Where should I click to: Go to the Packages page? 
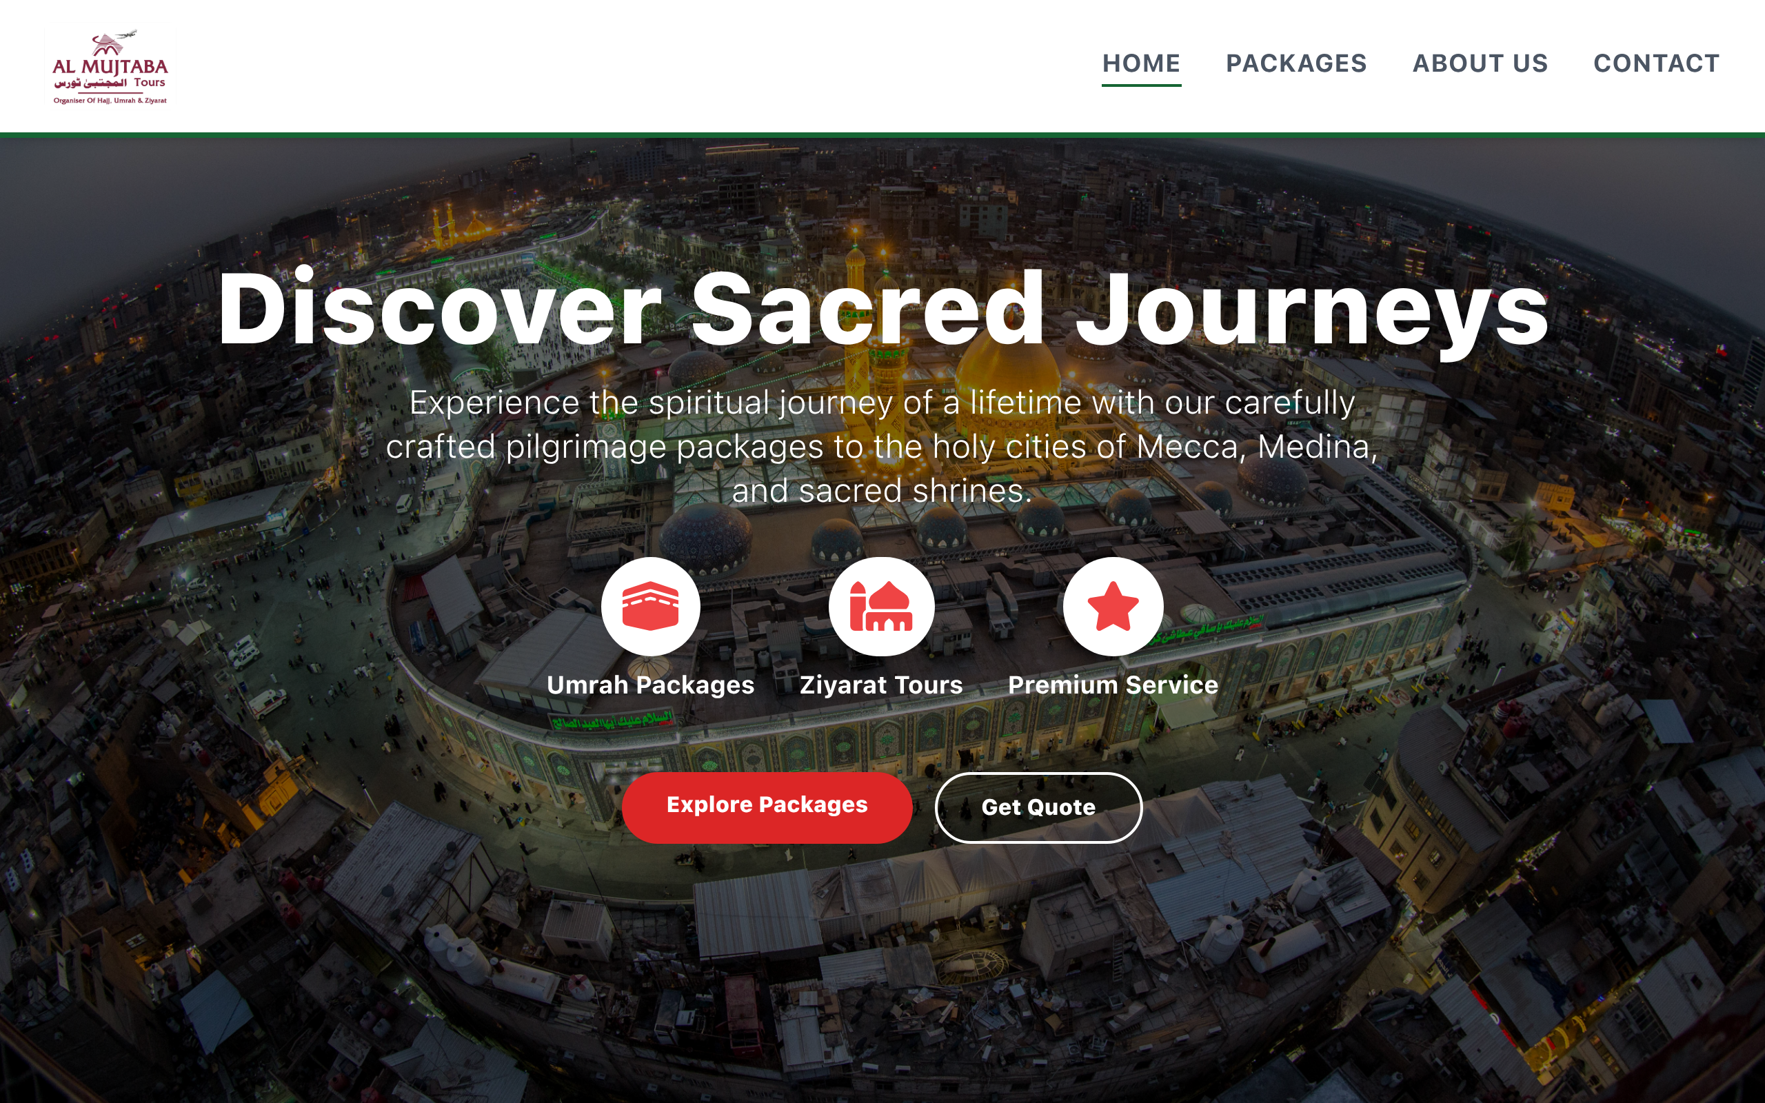[1296, 63]
